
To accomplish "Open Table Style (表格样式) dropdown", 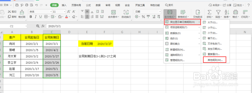I will pyautogui.click(x=183, y=14).
